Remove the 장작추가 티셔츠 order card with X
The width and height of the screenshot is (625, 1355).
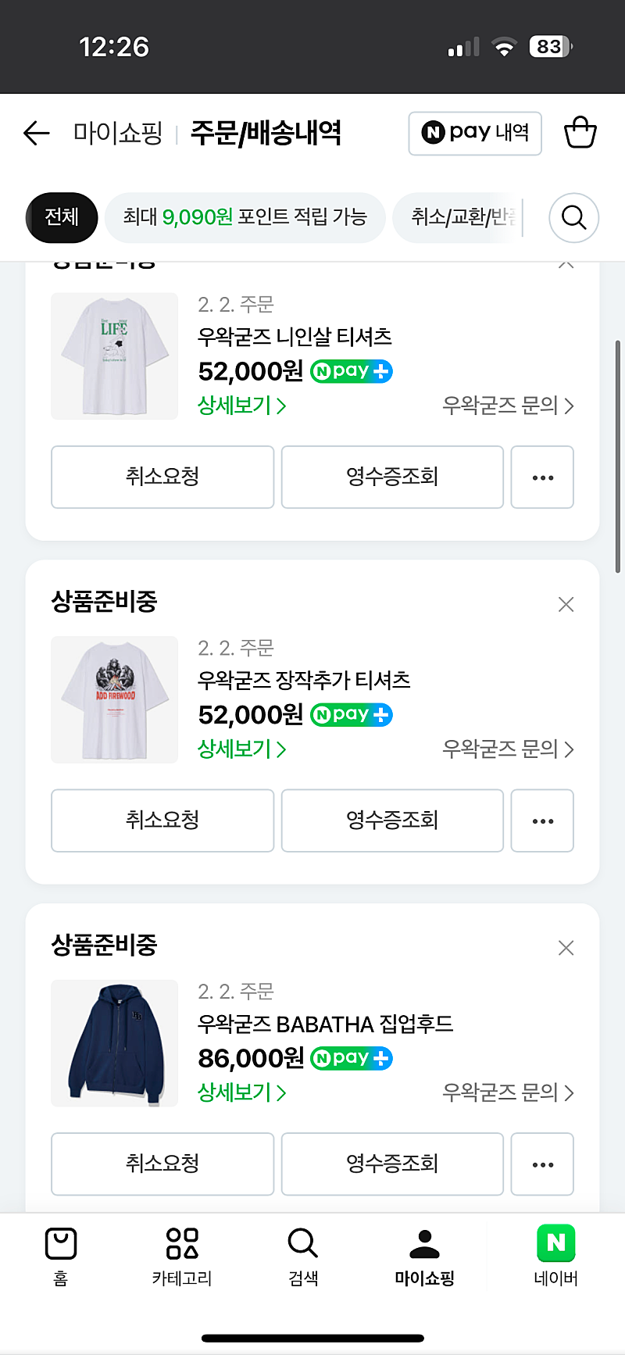coord(566,604)
